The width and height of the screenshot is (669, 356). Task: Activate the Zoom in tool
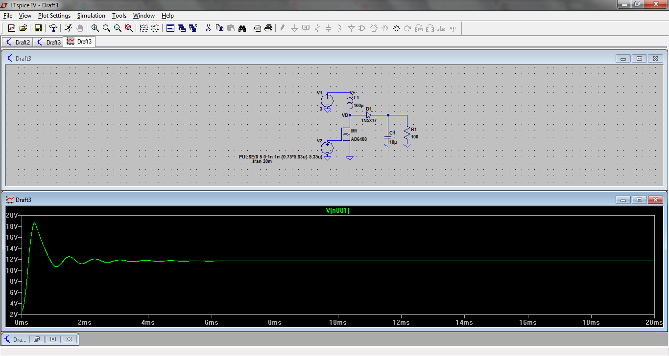point(96,28)
